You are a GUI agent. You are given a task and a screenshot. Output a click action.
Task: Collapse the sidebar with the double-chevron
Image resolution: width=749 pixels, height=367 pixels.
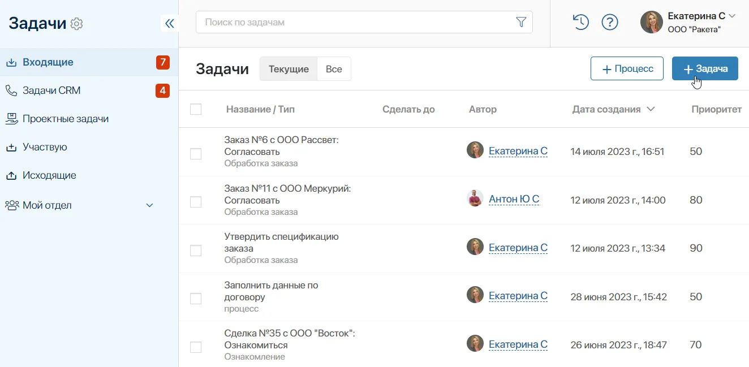tap(169, 23)
